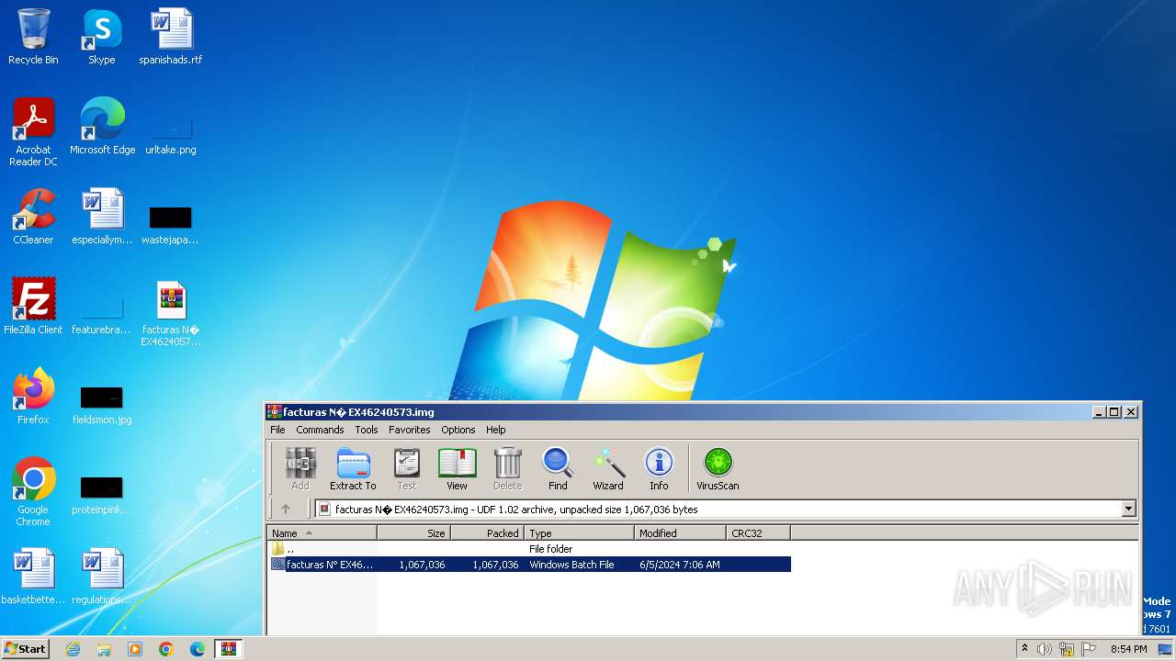Open the Action Center flag icon
Image resolution: width=1176 pixels, height=661 pixels.
pos(1088,649)
